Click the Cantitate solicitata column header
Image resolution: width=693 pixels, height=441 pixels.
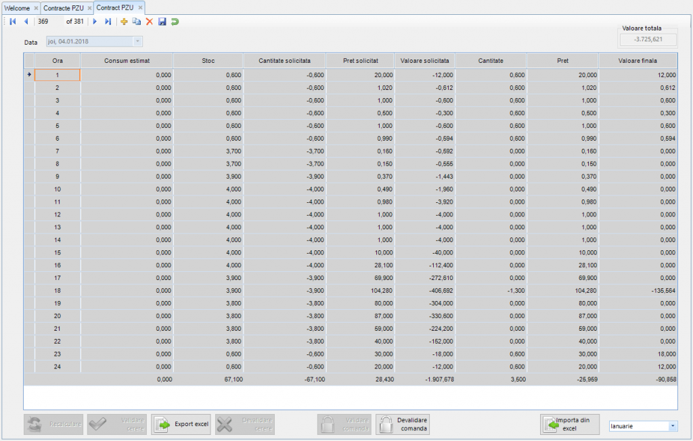coord(285,61)
